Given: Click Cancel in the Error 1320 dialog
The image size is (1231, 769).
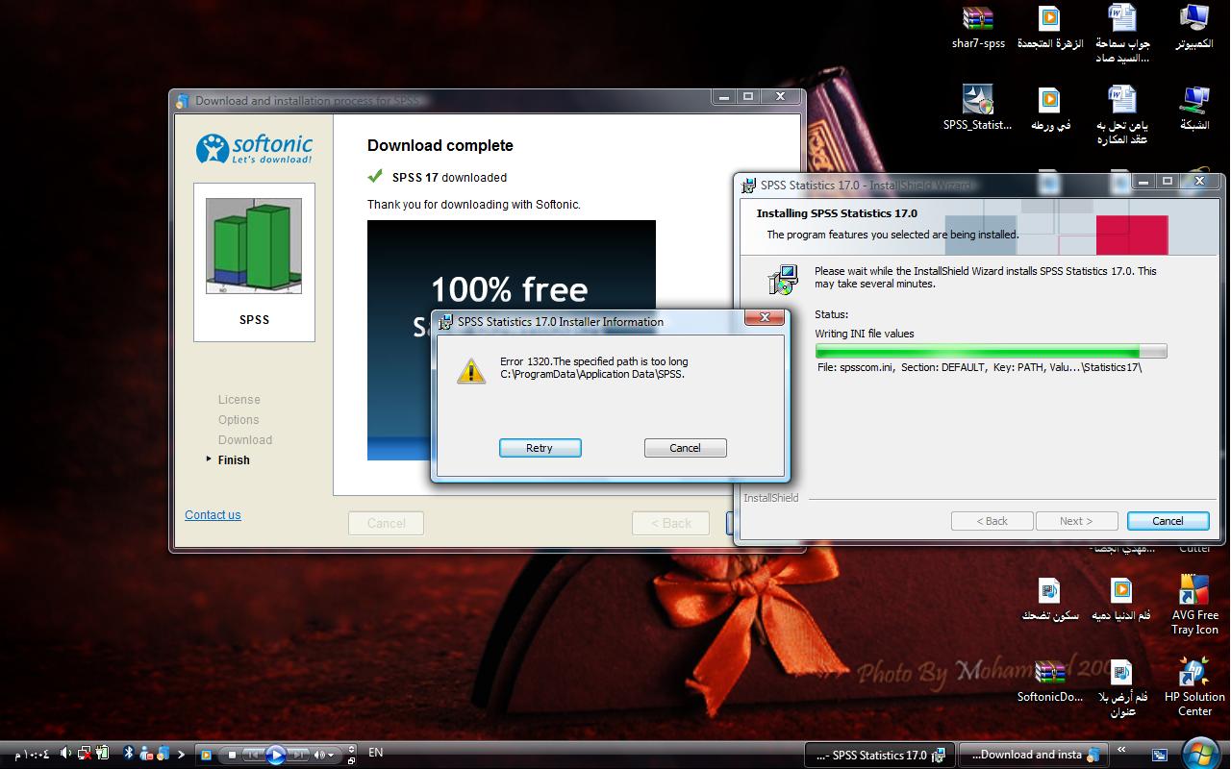Looking at the screenshot, I should point(685,448).
